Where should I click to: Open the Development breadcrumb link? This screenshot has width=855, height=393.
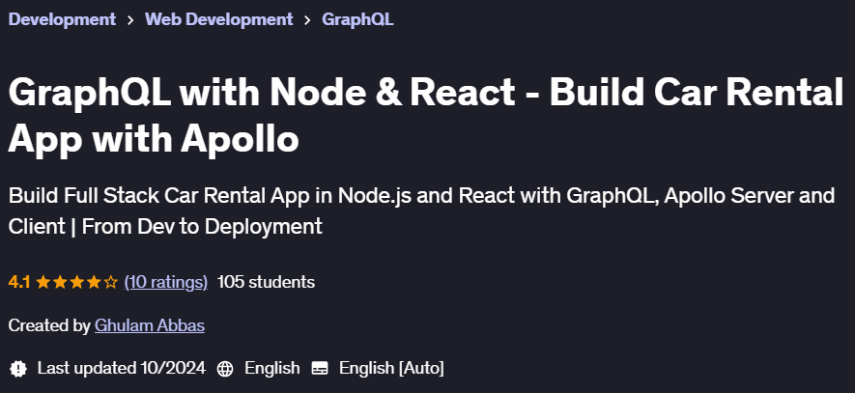click(62, 19)
